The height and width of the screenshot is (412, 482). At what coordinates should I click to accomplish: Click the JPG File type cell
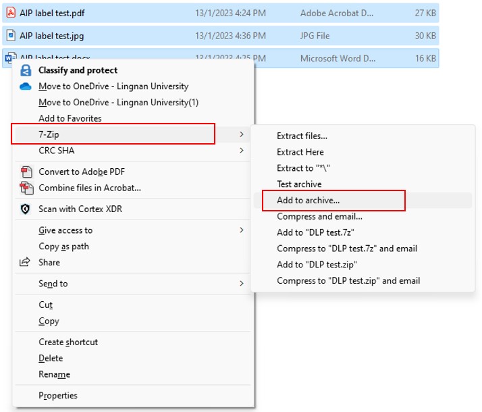315,36
